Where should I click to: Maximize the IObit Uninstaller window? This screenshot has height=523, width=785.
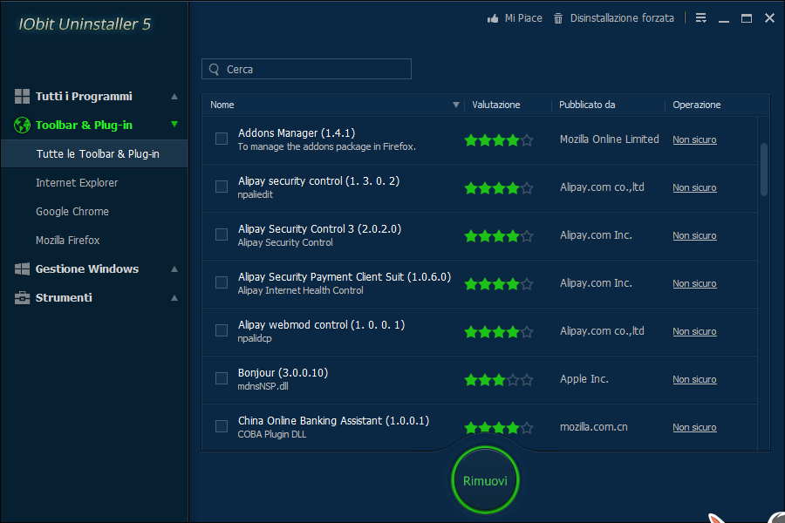[747, 18]
